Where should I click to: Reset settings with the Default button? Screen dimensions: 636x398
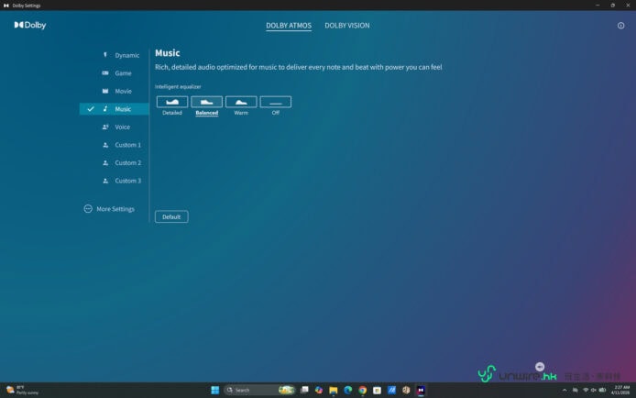coord(171,216)
